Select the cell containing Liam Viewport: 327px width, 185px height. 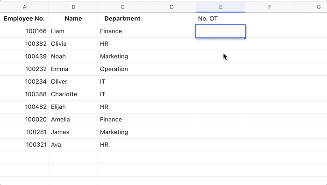(73, 31)
